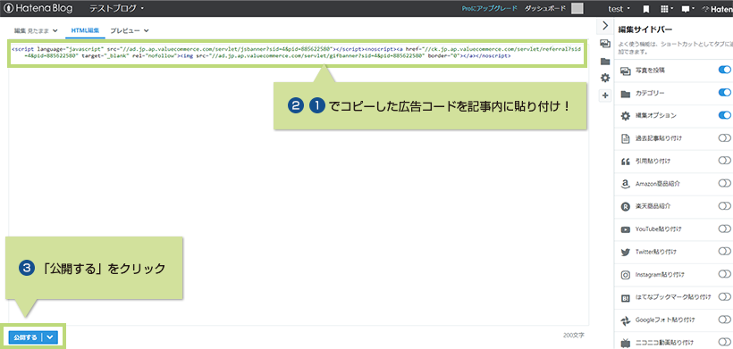733x349 pixels.
Task: Enable Twitter貼り付け shortcut
Action: point(725,251)
